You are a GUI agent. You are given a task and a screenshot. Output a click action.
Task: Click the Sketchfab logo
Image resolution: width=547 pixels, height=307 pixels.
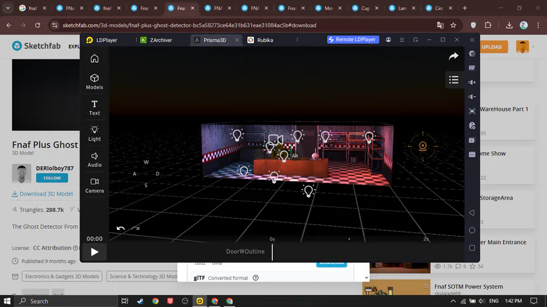click(x=36, y=46)
